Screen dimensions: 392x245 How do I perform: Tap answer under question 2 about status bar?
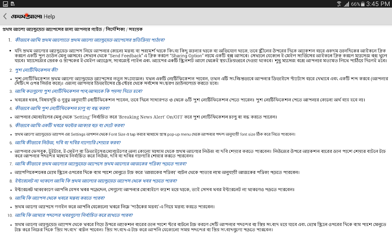201,81
